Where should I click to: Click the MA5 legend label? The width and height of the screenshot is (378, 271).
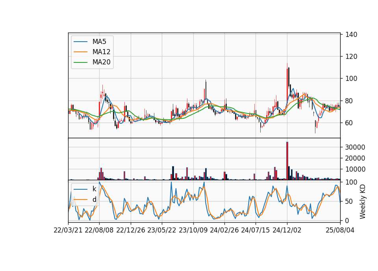[x=99, y=42]
